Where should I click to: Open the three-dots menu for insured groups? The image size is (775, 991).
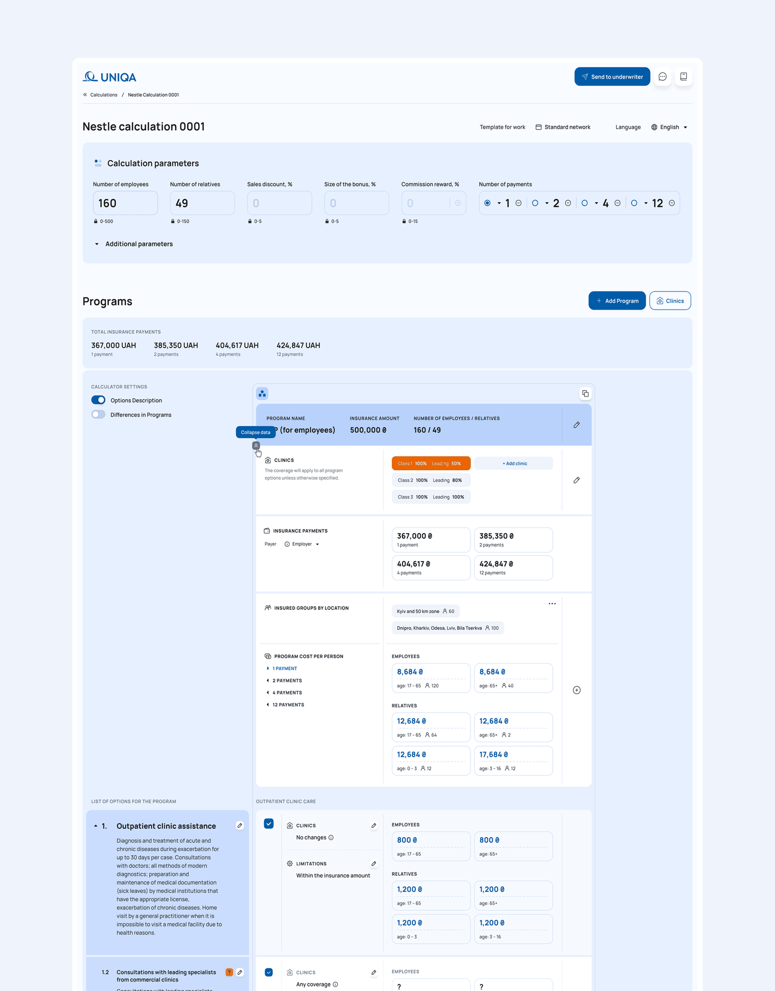552,604
